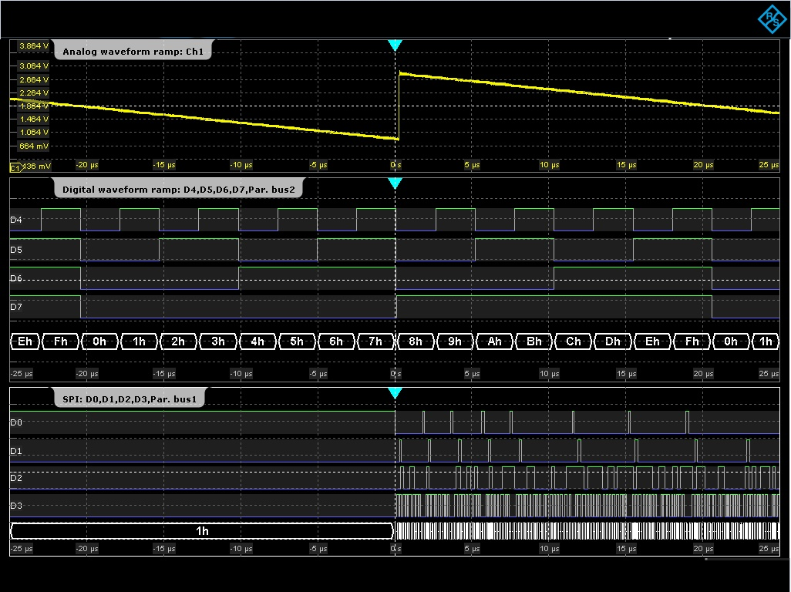Click 20 µs time label in SPI diagram
The height and width of the screenshot is (592, 791).
[703, 549]
